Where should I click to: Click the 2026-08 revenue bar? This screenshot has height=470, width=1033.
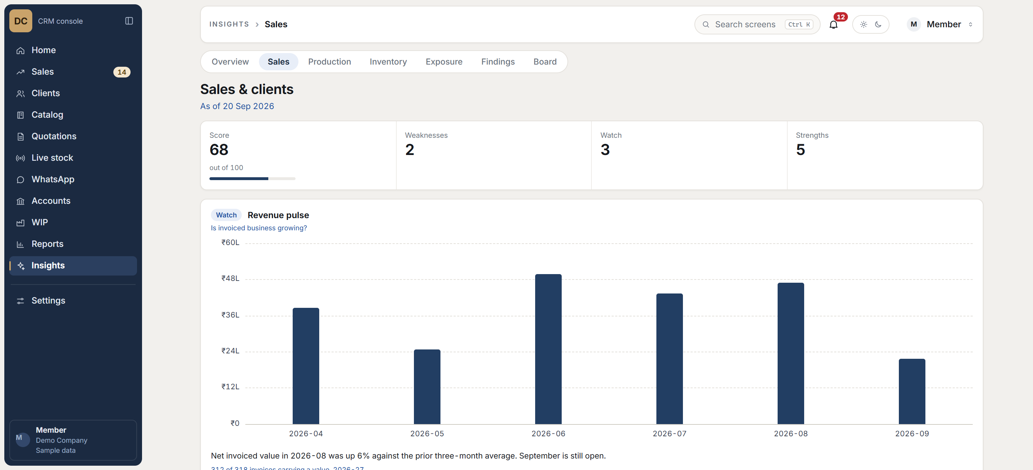tap(791, 353)
